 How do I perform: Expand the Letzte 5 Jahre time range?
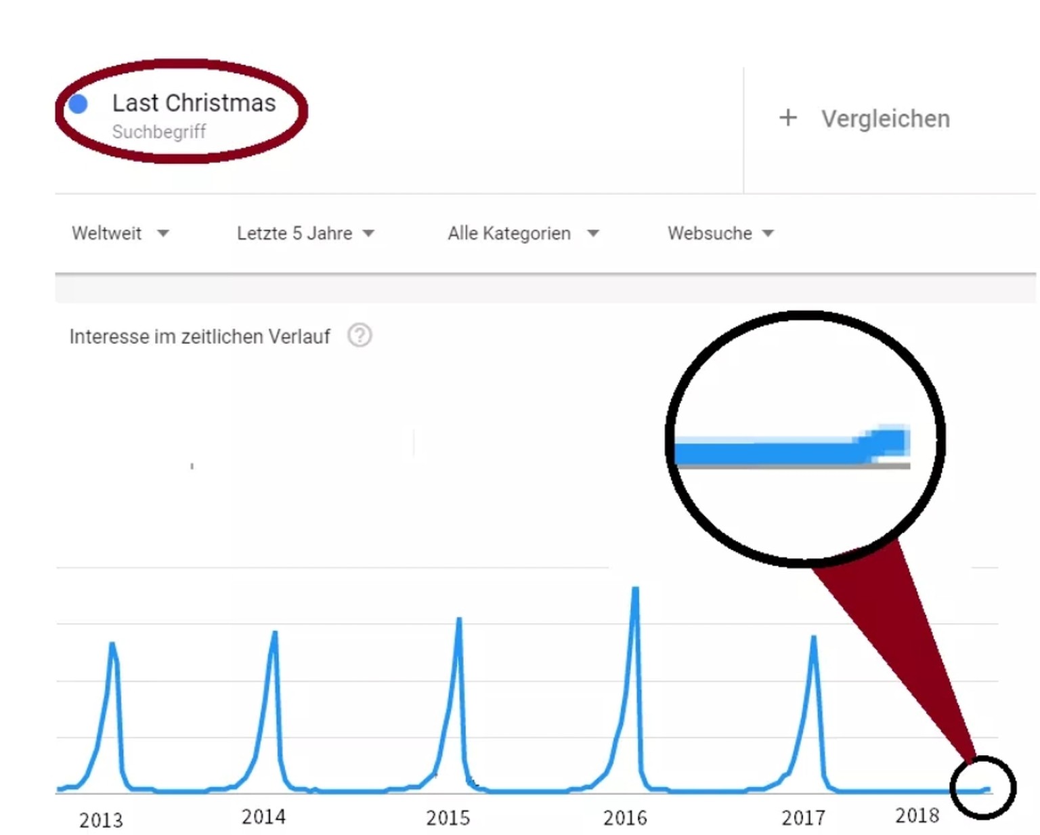(305, 234)
